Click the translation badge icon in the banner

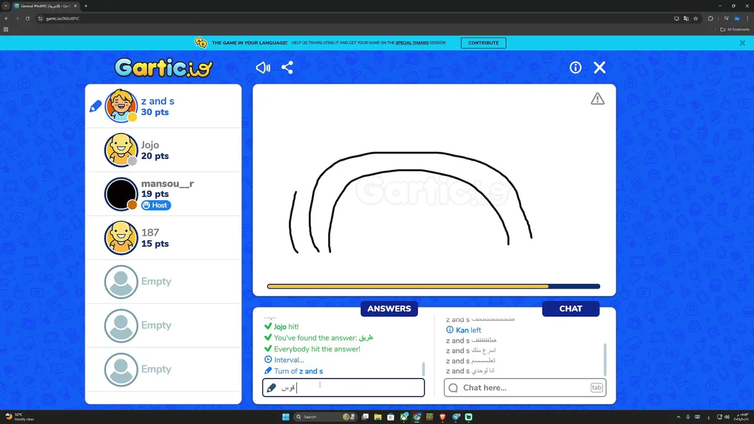point(201,42)
